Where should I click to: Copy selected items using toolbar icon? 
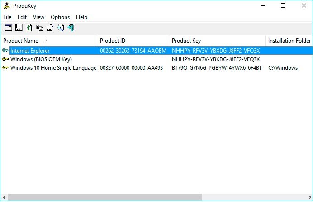[x=40, y=28]
